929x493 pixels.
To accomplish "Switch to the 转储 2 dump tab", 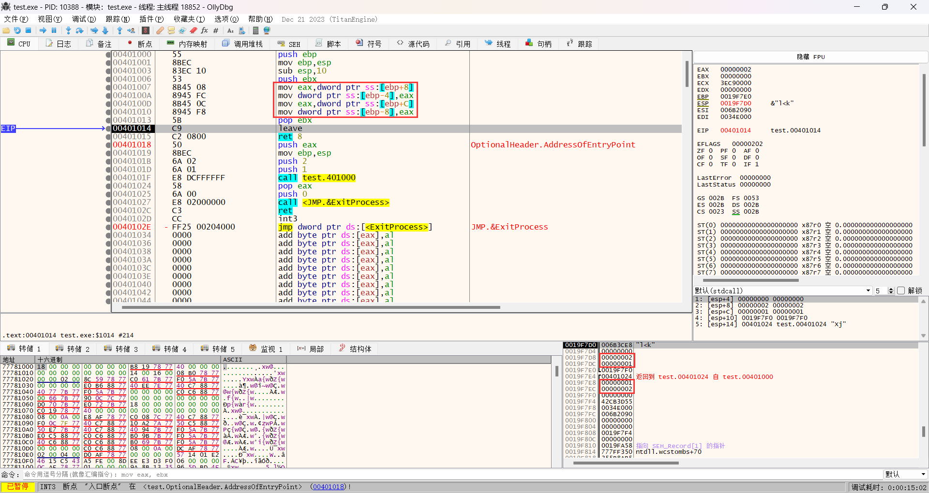I will coord(73,348).
